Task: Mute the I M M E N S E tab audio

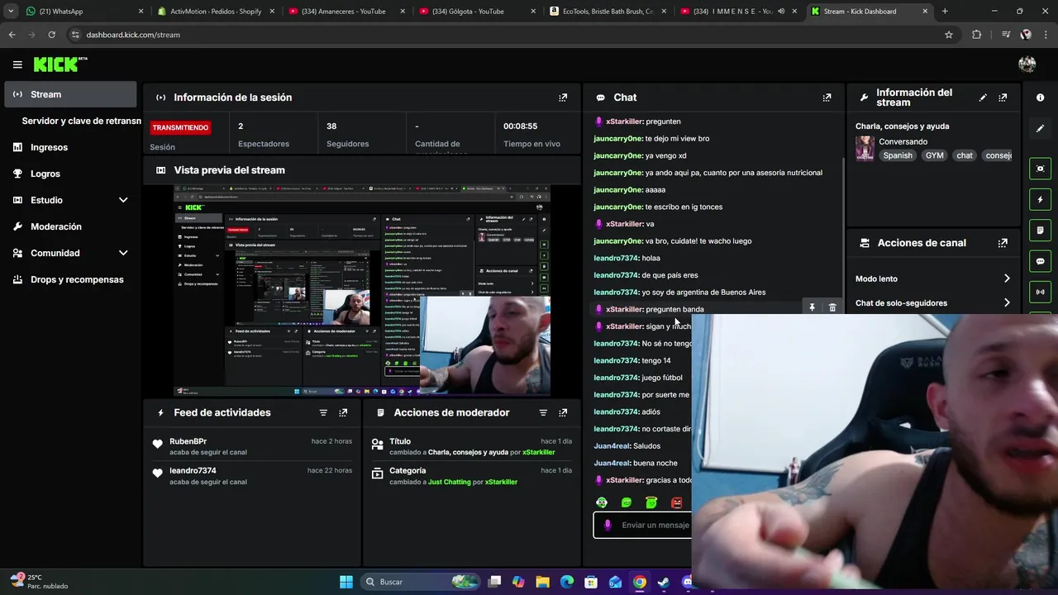Action: [x=781, y=12]
